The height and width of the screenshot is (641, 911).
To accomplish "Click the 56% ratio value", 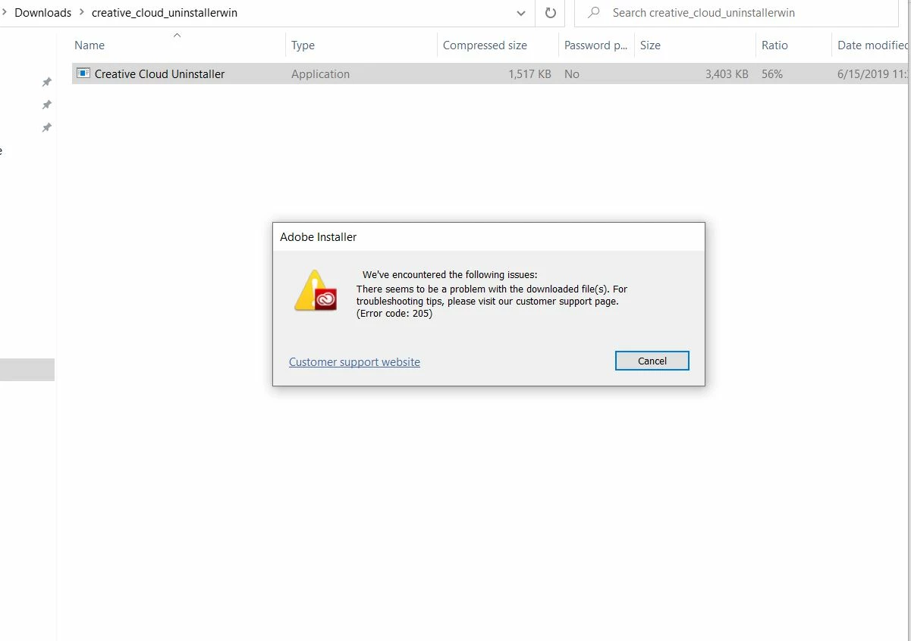I will tap(772, 74).
